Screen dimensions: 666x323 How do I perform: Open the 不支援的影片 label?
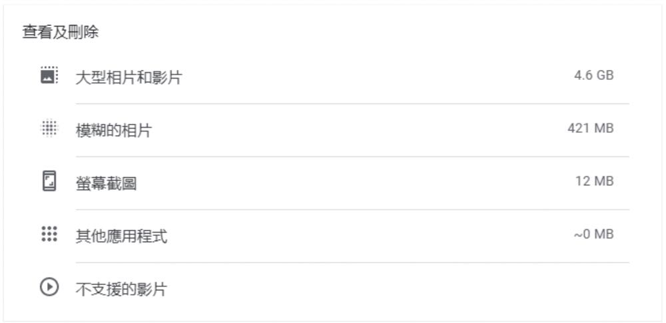pyautogui.click(x=121, y=290)
